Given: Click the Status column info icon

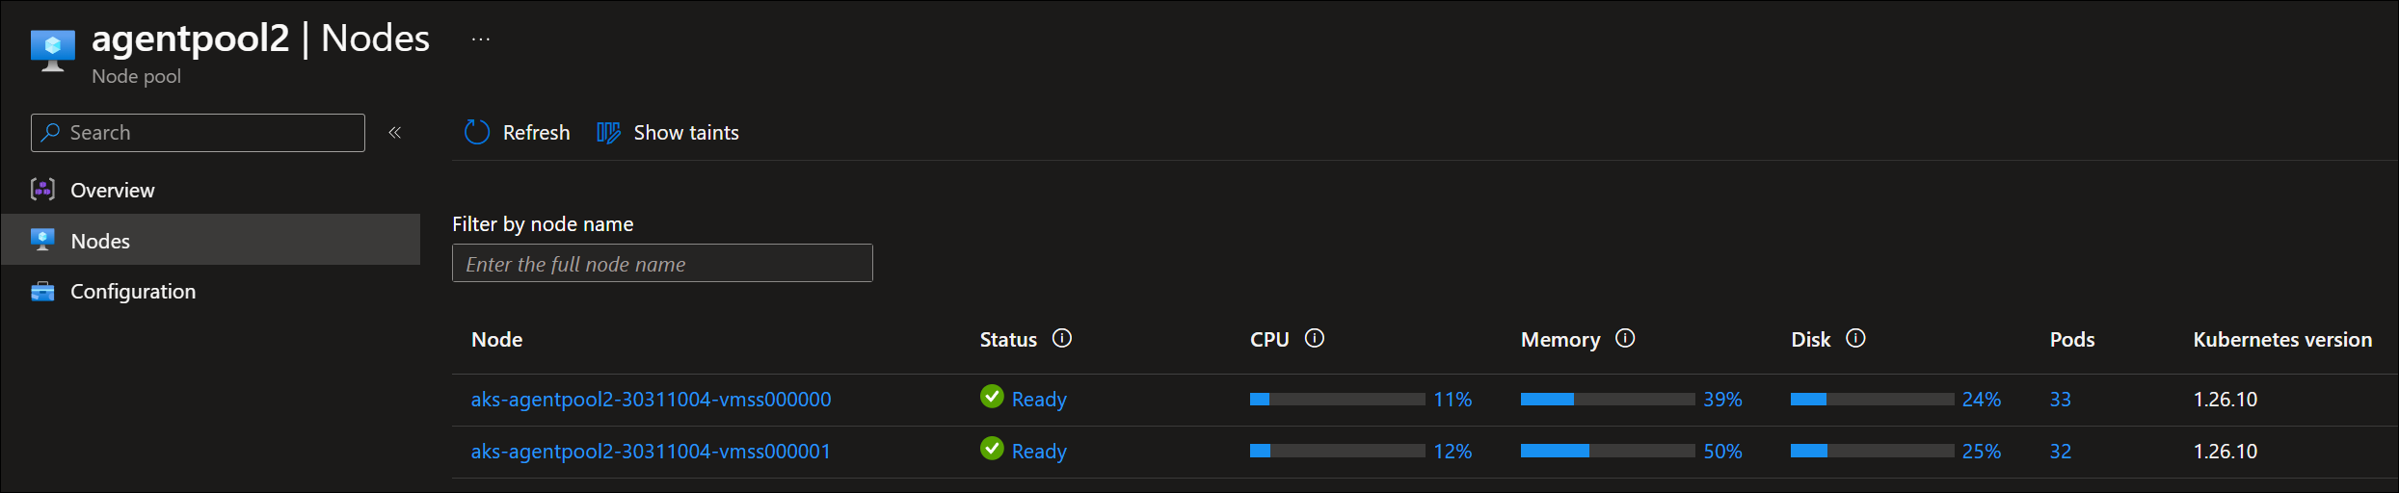Looking at the screenshot, I should (x=1062, y=339).
